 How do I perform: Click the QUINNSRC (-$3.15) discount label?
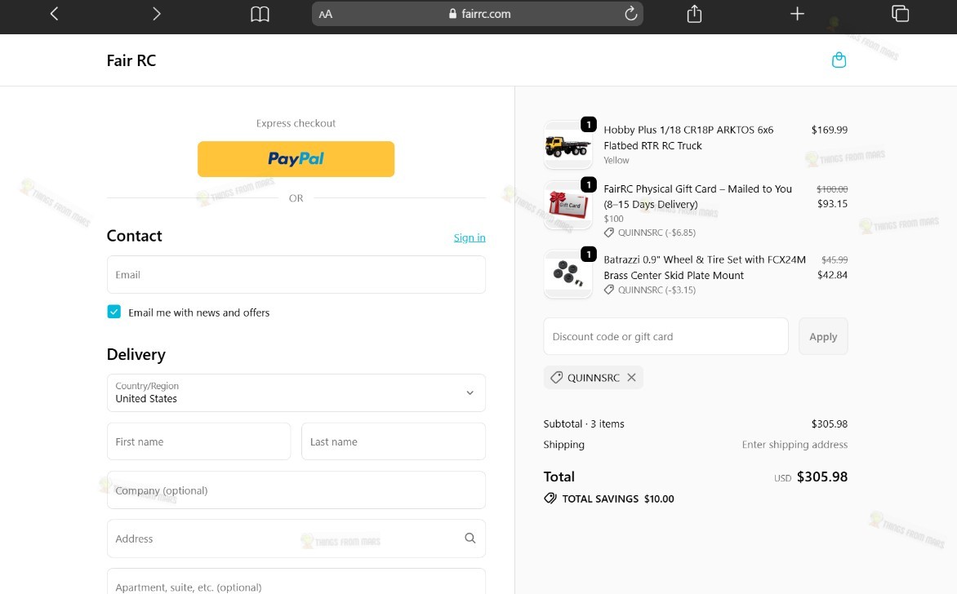coord(650,290)
